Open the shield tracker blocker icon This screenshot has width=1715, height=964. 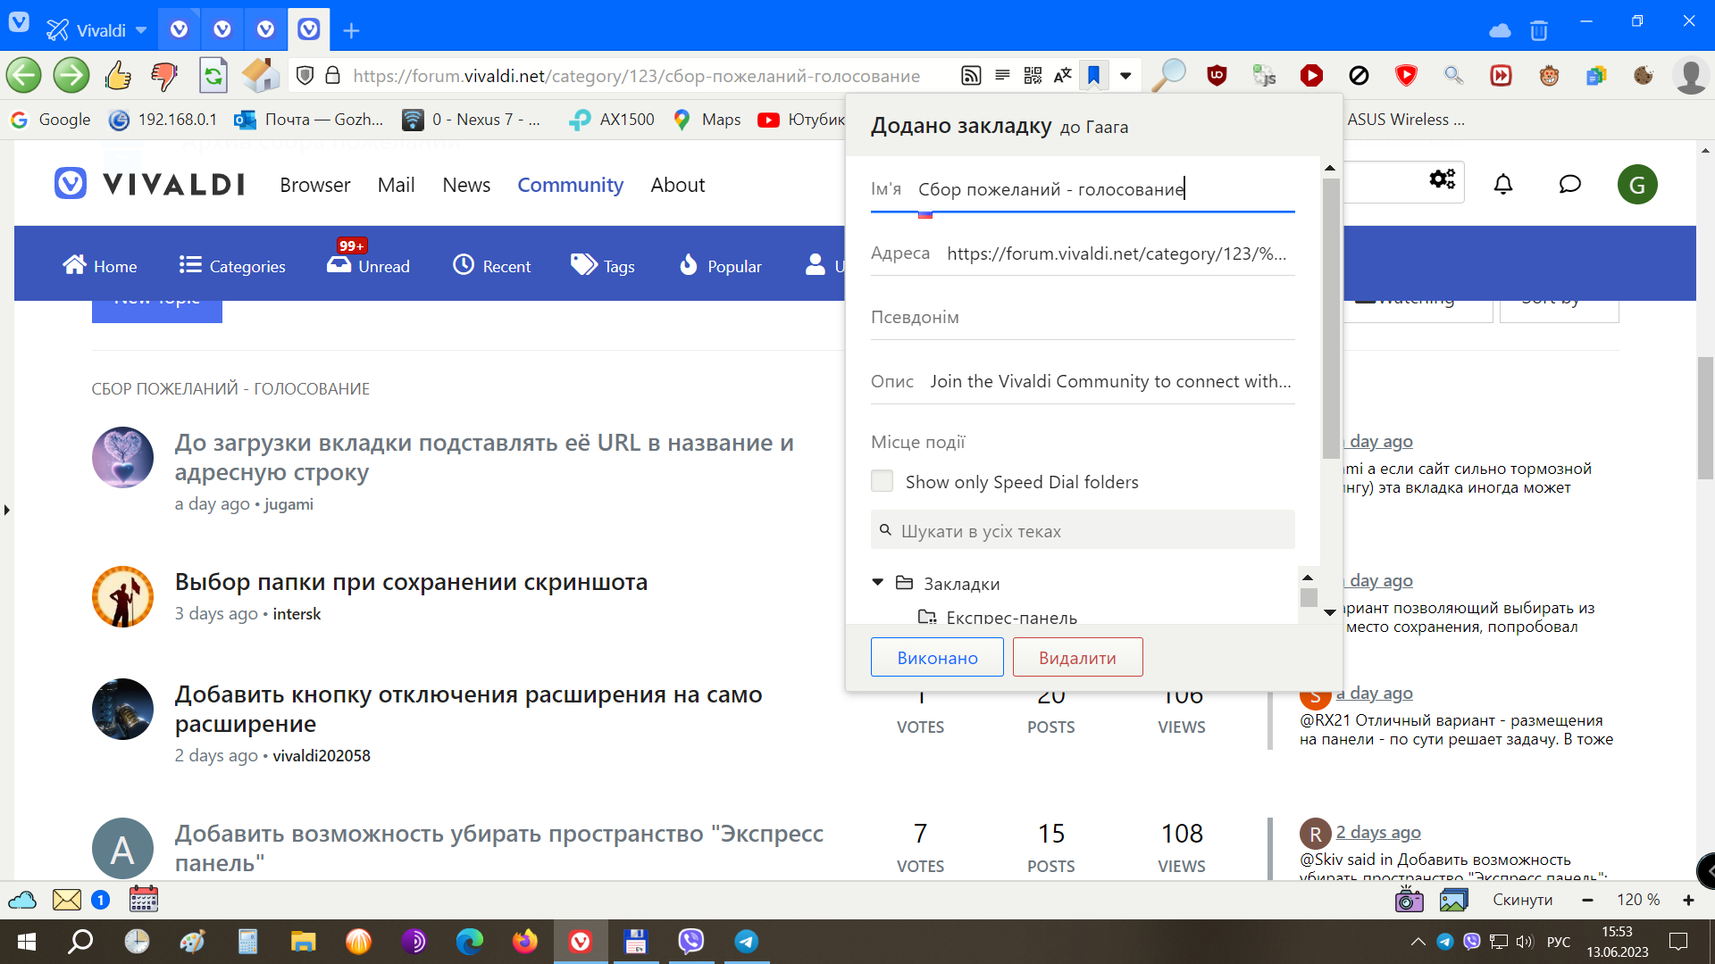point(305,76)
